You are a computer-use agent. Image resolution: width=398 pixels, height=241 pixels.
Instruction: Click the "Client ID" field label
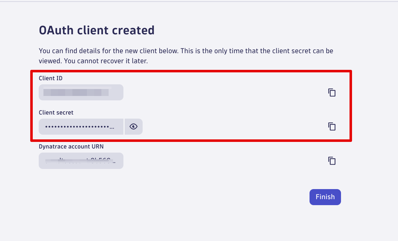[x=50, y=78]
